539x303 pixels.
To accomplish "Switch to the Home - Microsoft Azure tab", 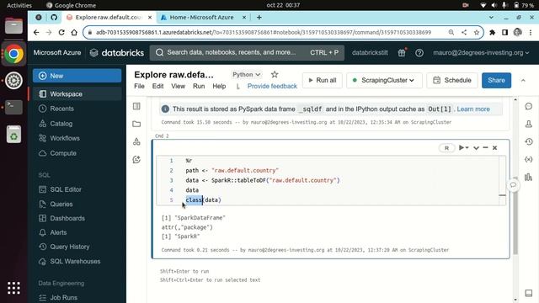I will click(203, 17).
